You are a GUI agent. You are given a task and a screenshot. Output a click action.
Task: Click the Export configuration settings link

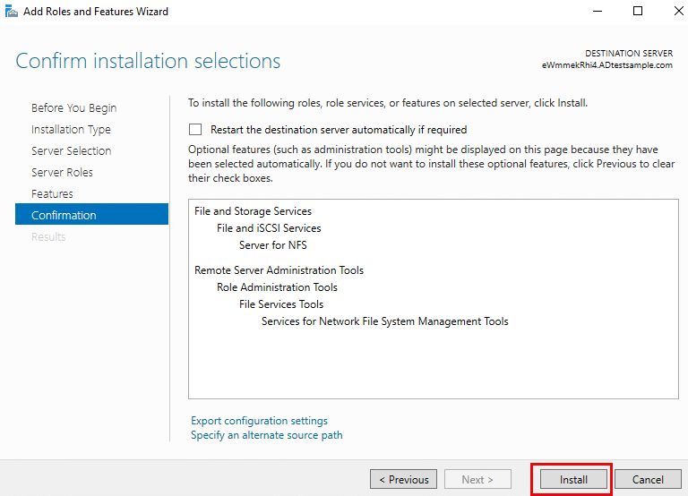tap(259, 421)
